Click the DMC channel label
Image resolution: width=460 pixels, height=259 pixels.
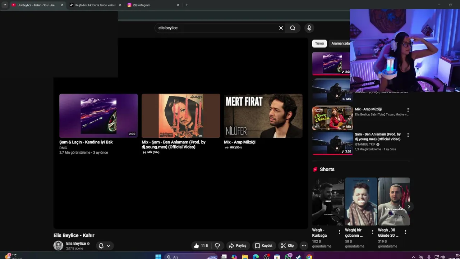(63, 148)
